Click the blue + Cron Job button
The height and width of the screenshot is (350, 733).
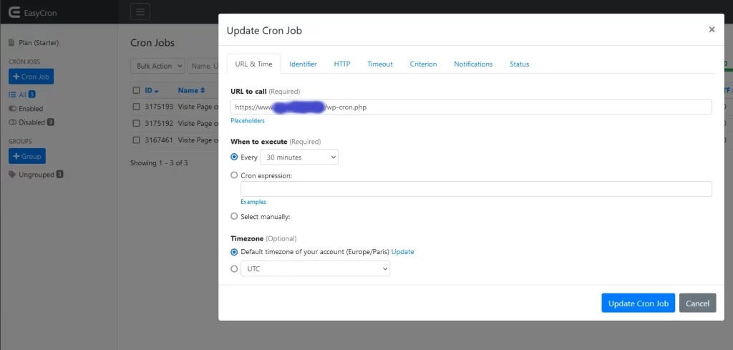click(x=31, y=77)
